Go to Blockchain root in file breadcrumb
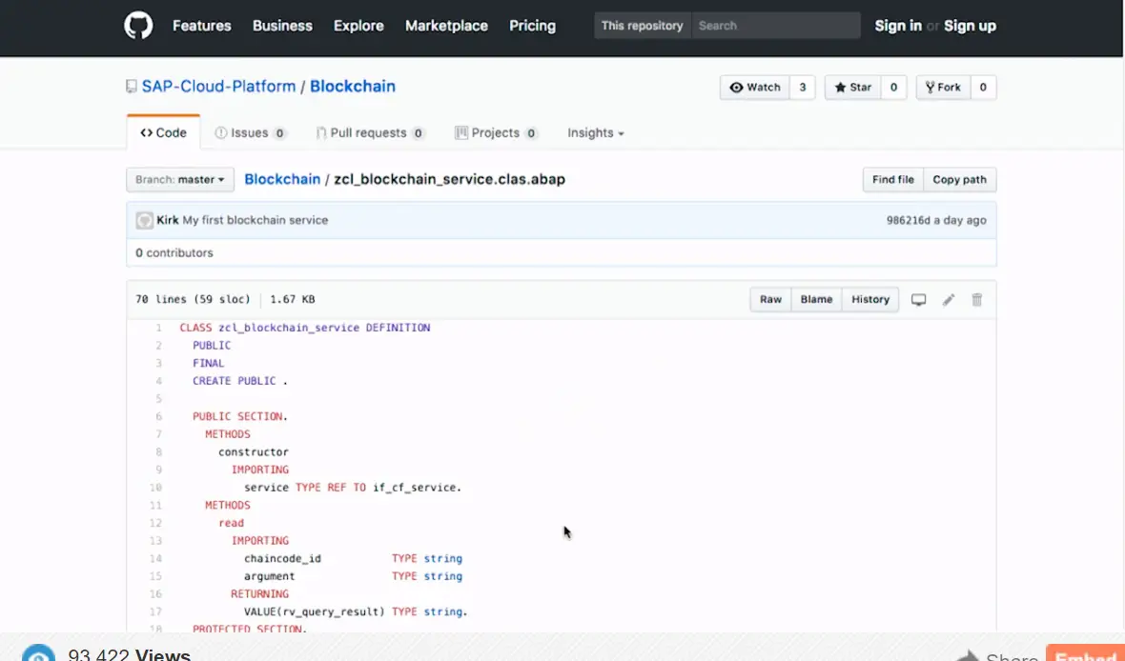Viewport: 1125px width, 661px height. click(283, 179)
